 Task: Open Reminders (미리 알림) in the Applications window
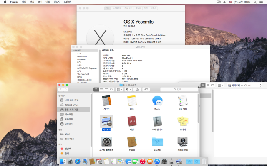click(183, 100)
